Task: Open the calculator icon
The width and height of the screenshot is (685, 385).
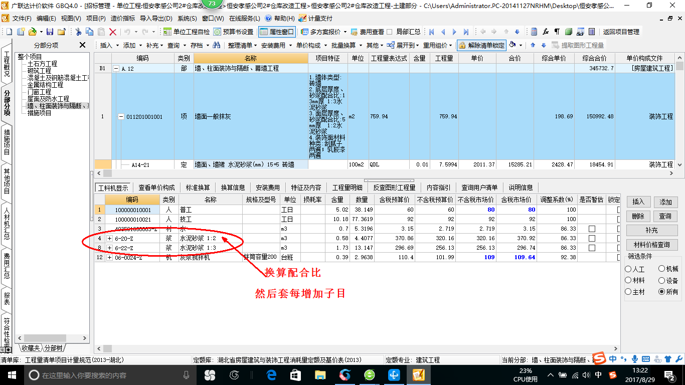Action: click(534, 32)
